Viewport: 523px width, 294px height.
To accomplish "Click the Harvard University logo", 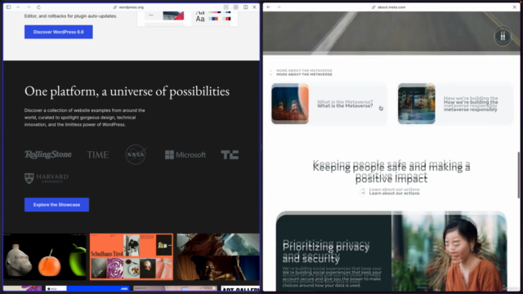I will pyautogui.click(x=47, y=178).
